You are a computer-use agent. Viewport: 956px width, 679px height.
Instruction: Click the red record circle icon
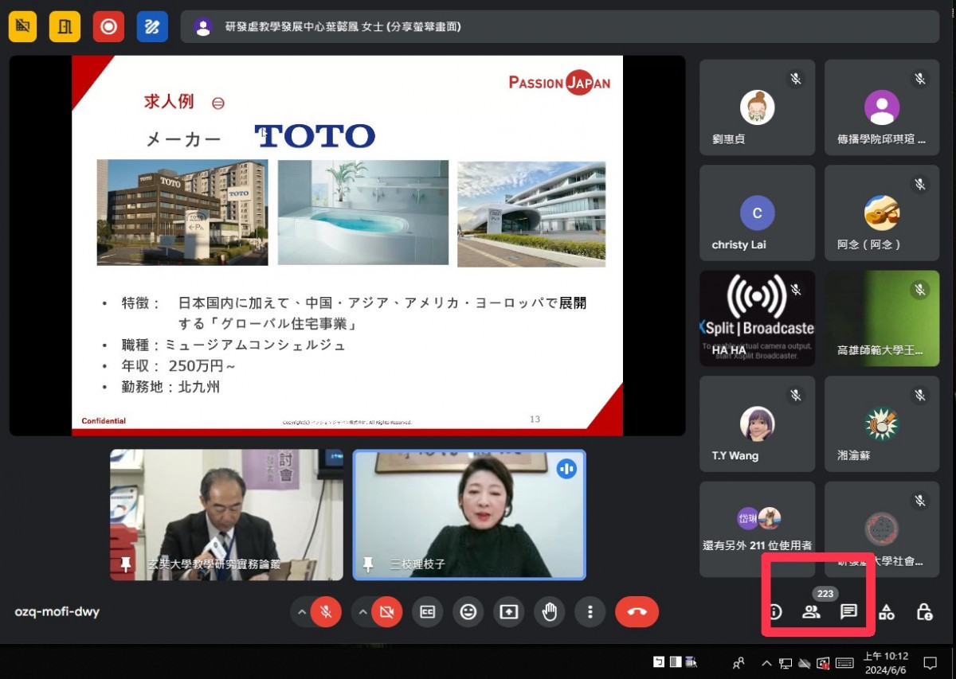(108, 26)
